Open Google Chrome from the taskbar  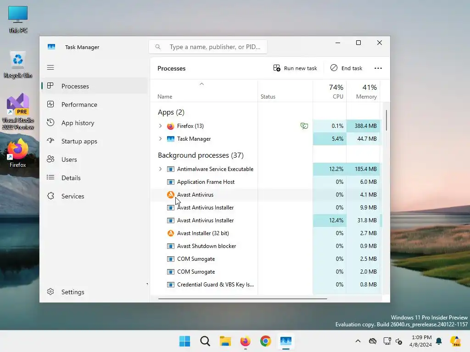pos(266,341)
